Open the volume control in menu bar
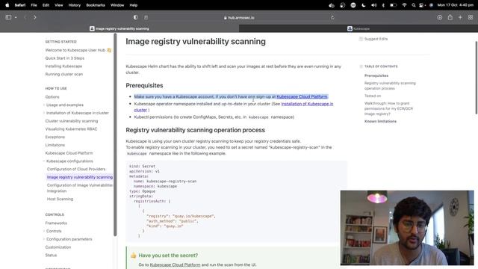 point(373,5)
